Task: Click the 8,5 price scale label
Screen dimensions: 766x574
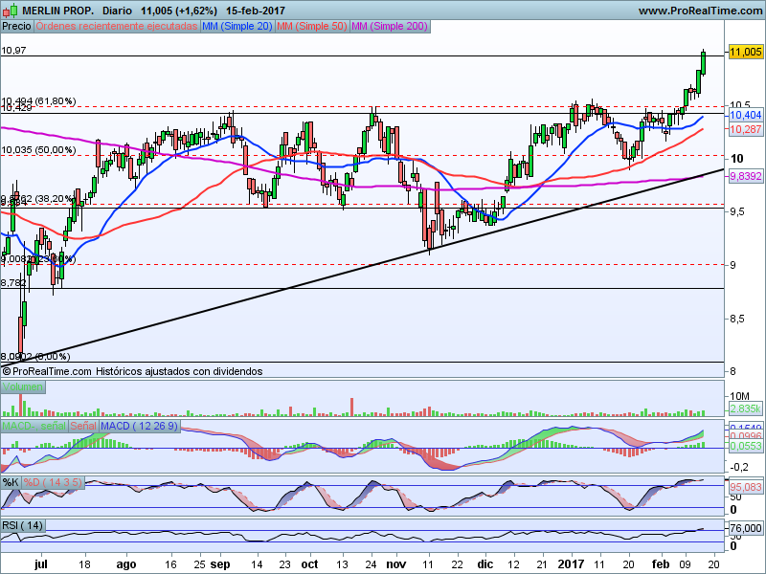Action: (x=737, y=319)
